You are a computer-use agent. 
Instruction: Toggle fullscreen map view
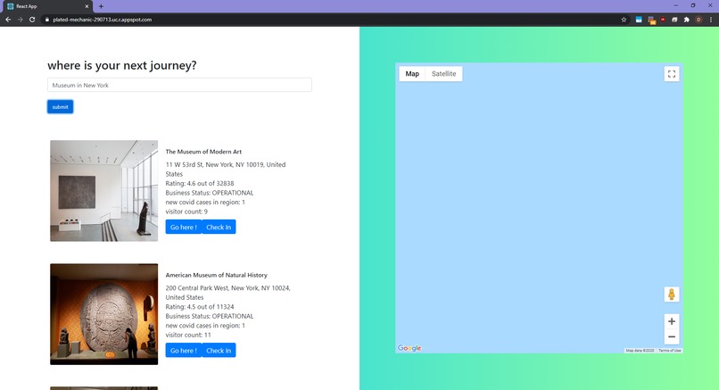[x=672, y=74]
